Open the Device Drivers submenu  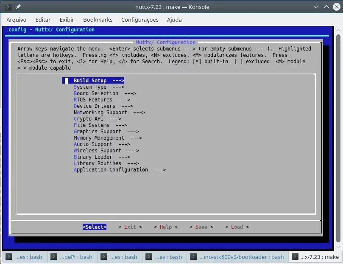[x=103, y=106]
